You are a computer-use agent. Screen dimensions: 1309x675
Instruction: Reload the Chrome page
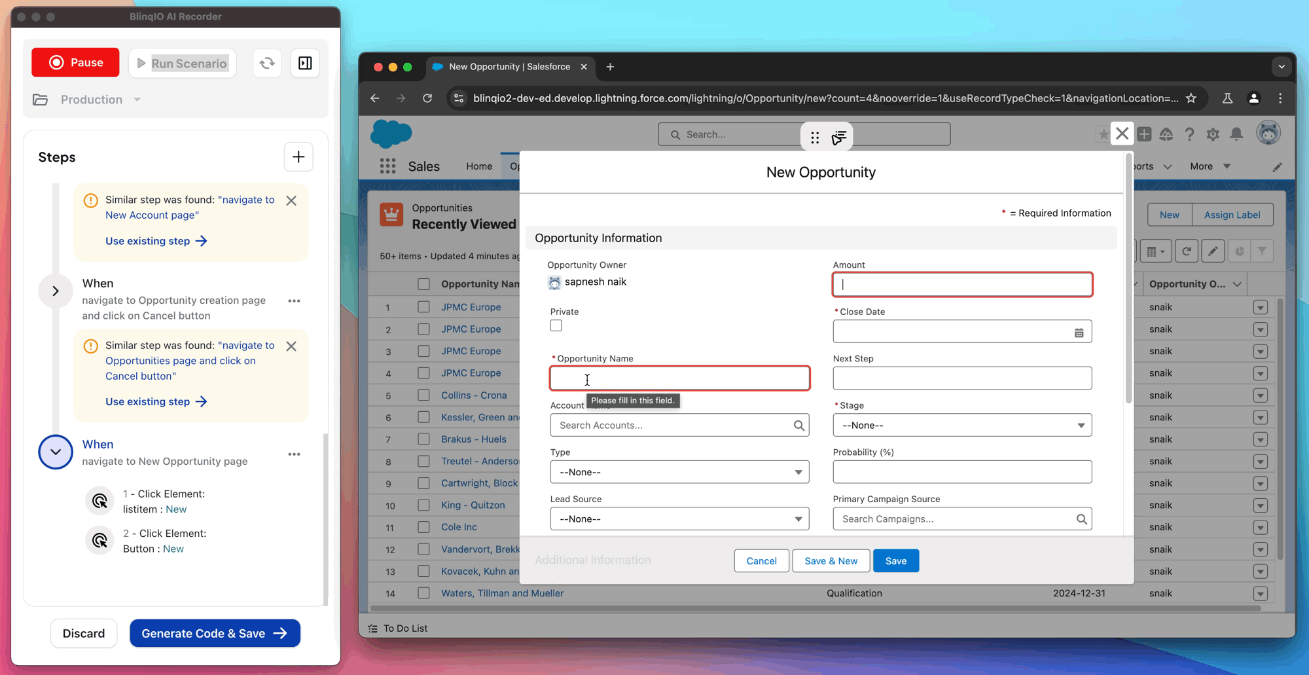coord(427,98)
